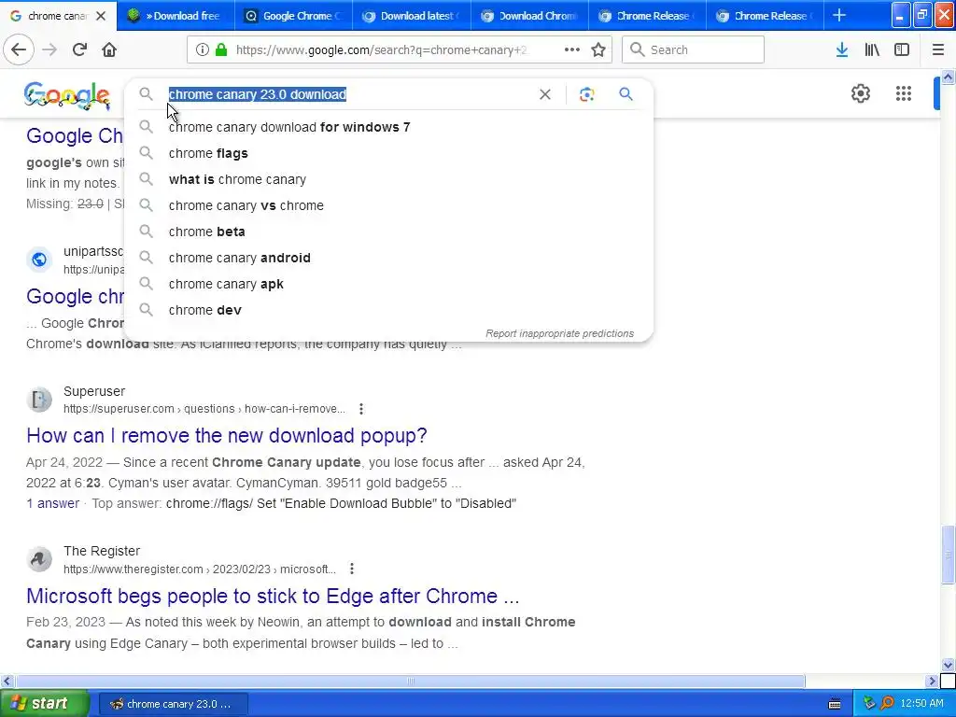Select the chrome dev suggestion
The width and height of the screenshot is (956, 717).
point(388,310)
